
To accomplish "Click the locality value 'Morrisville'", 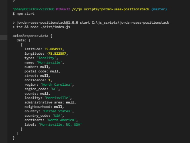I will coord(57,98).
